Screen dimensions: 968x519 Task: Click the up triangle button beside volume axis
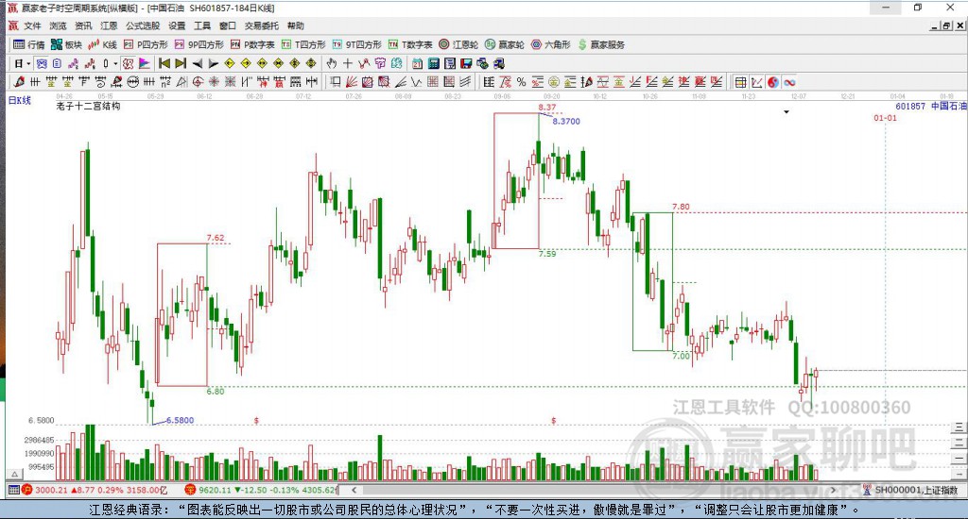point(13,474)
